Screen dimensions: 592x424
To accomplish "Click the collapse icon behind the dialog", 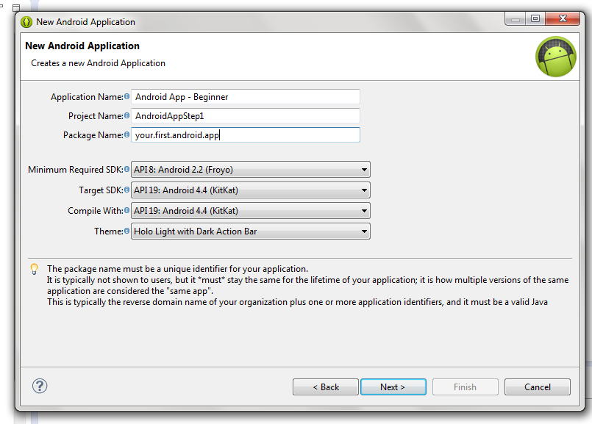I will [16, 7].
